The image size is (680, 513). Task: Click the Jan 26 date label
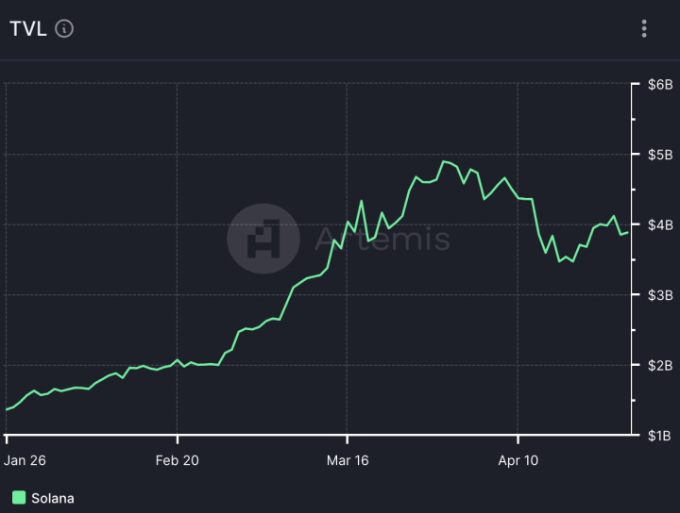coord(25,460)
